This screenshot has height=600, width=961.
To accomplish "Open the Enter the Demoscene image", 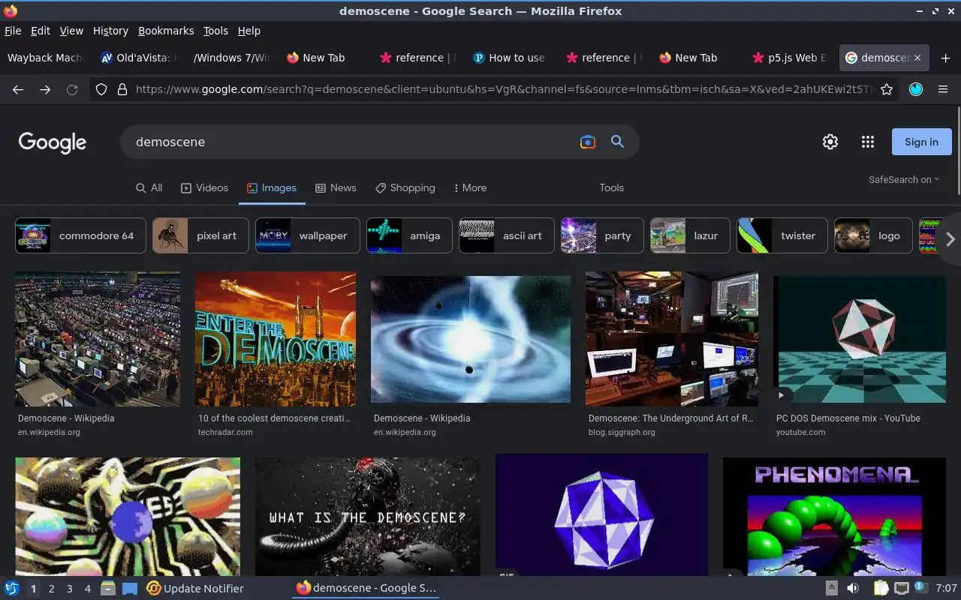I will tap(276, 339).
